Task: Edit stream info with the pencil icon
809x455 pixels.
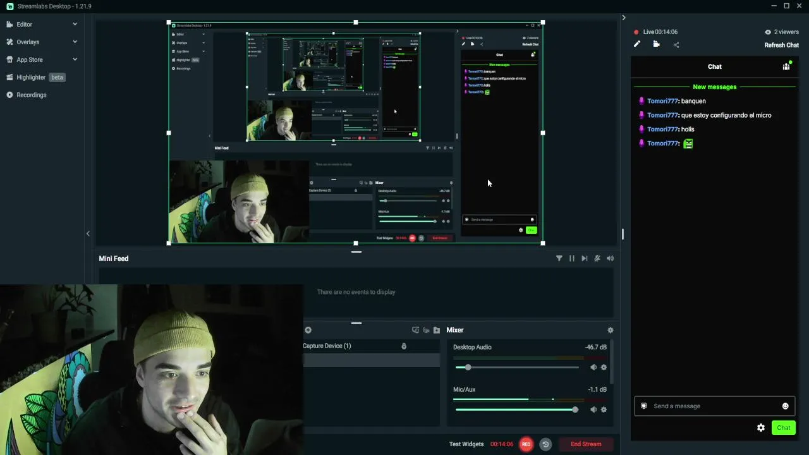Action: 637,44
